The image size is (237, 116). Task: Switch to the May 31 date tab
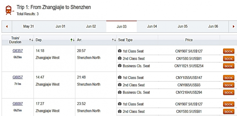[28, 27]
